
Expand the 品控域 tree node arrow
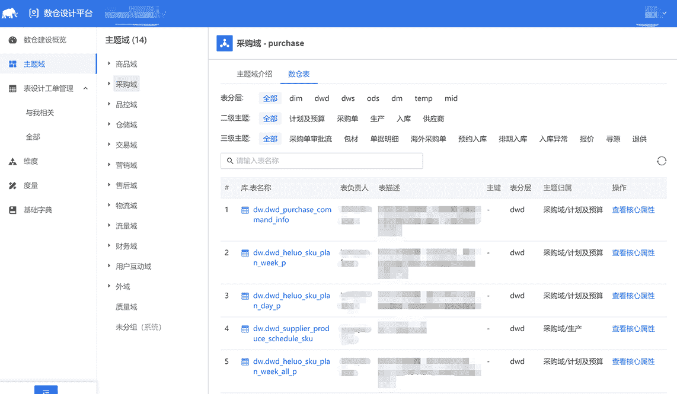(109, 104)
